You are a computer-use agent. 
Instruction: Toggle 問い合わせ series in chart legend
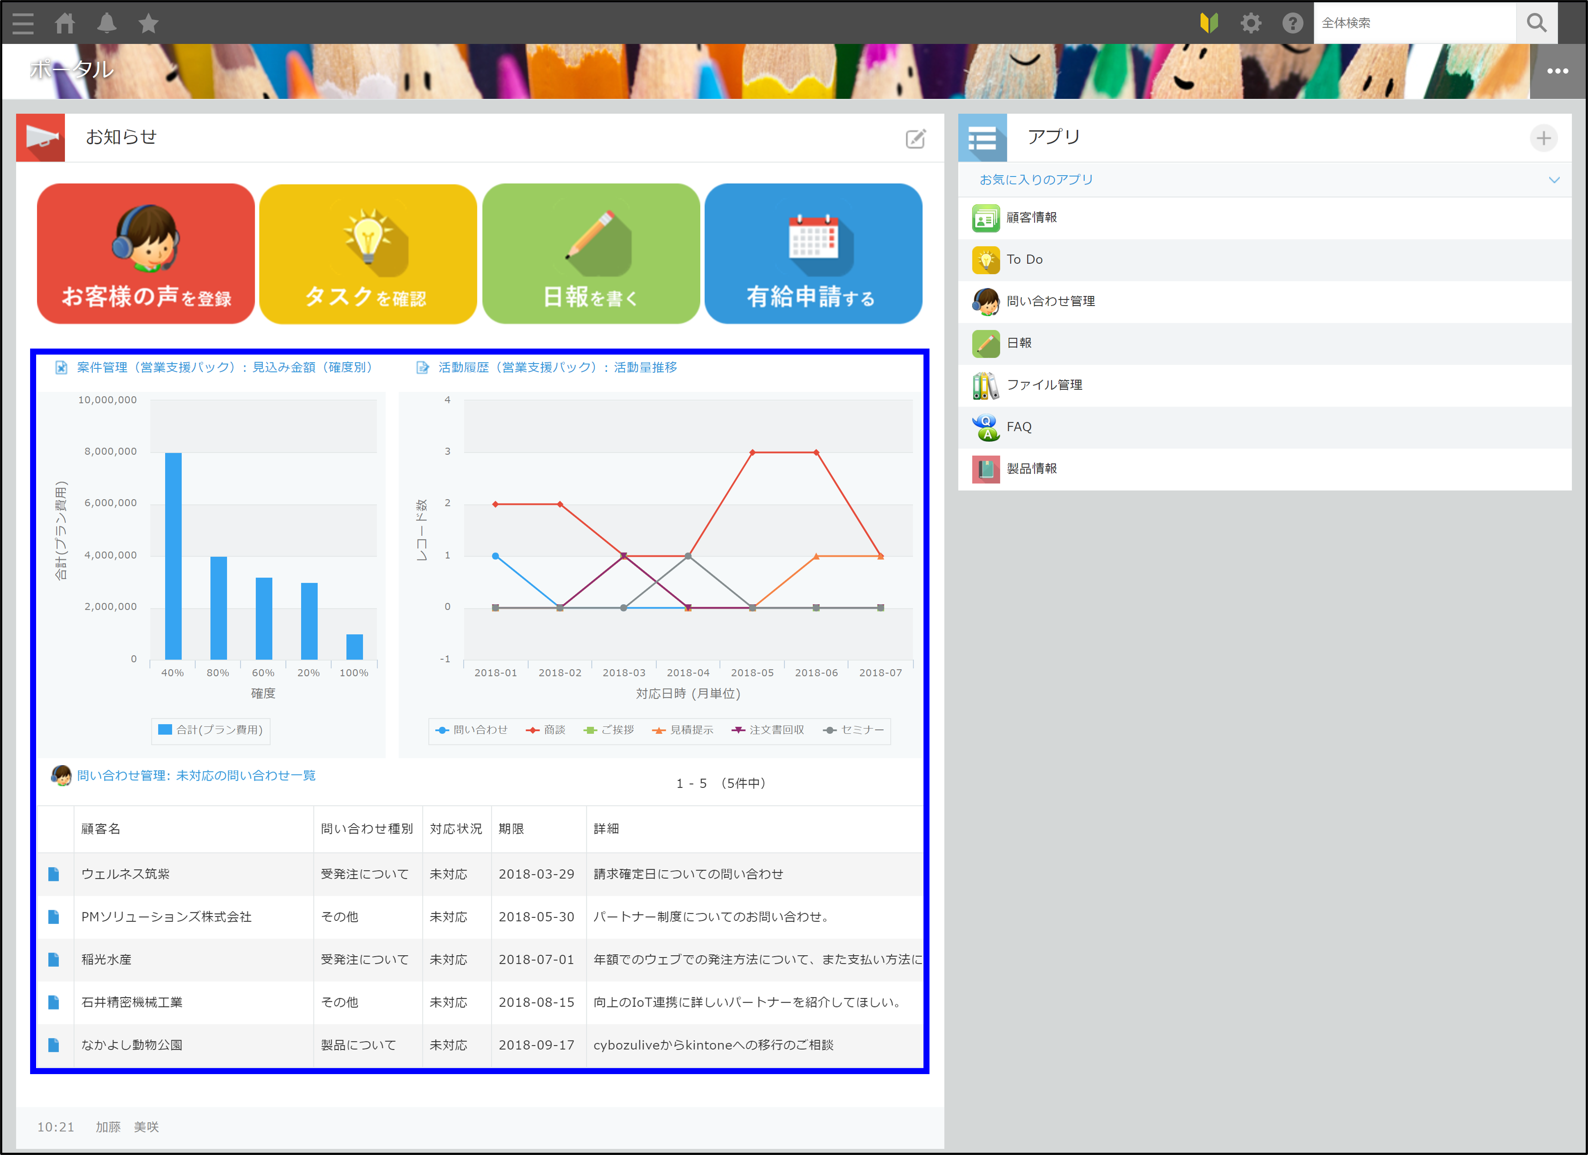tap(472, 730)
